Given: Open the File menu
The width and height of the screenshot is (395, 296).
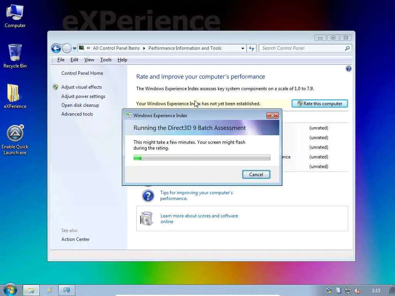Looking at the screenshot, I should (x=61, y=60).
